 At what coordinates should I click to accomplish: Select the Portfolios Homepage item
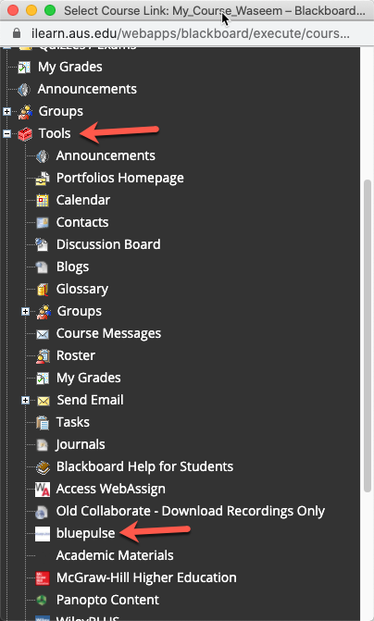[120, 178]
